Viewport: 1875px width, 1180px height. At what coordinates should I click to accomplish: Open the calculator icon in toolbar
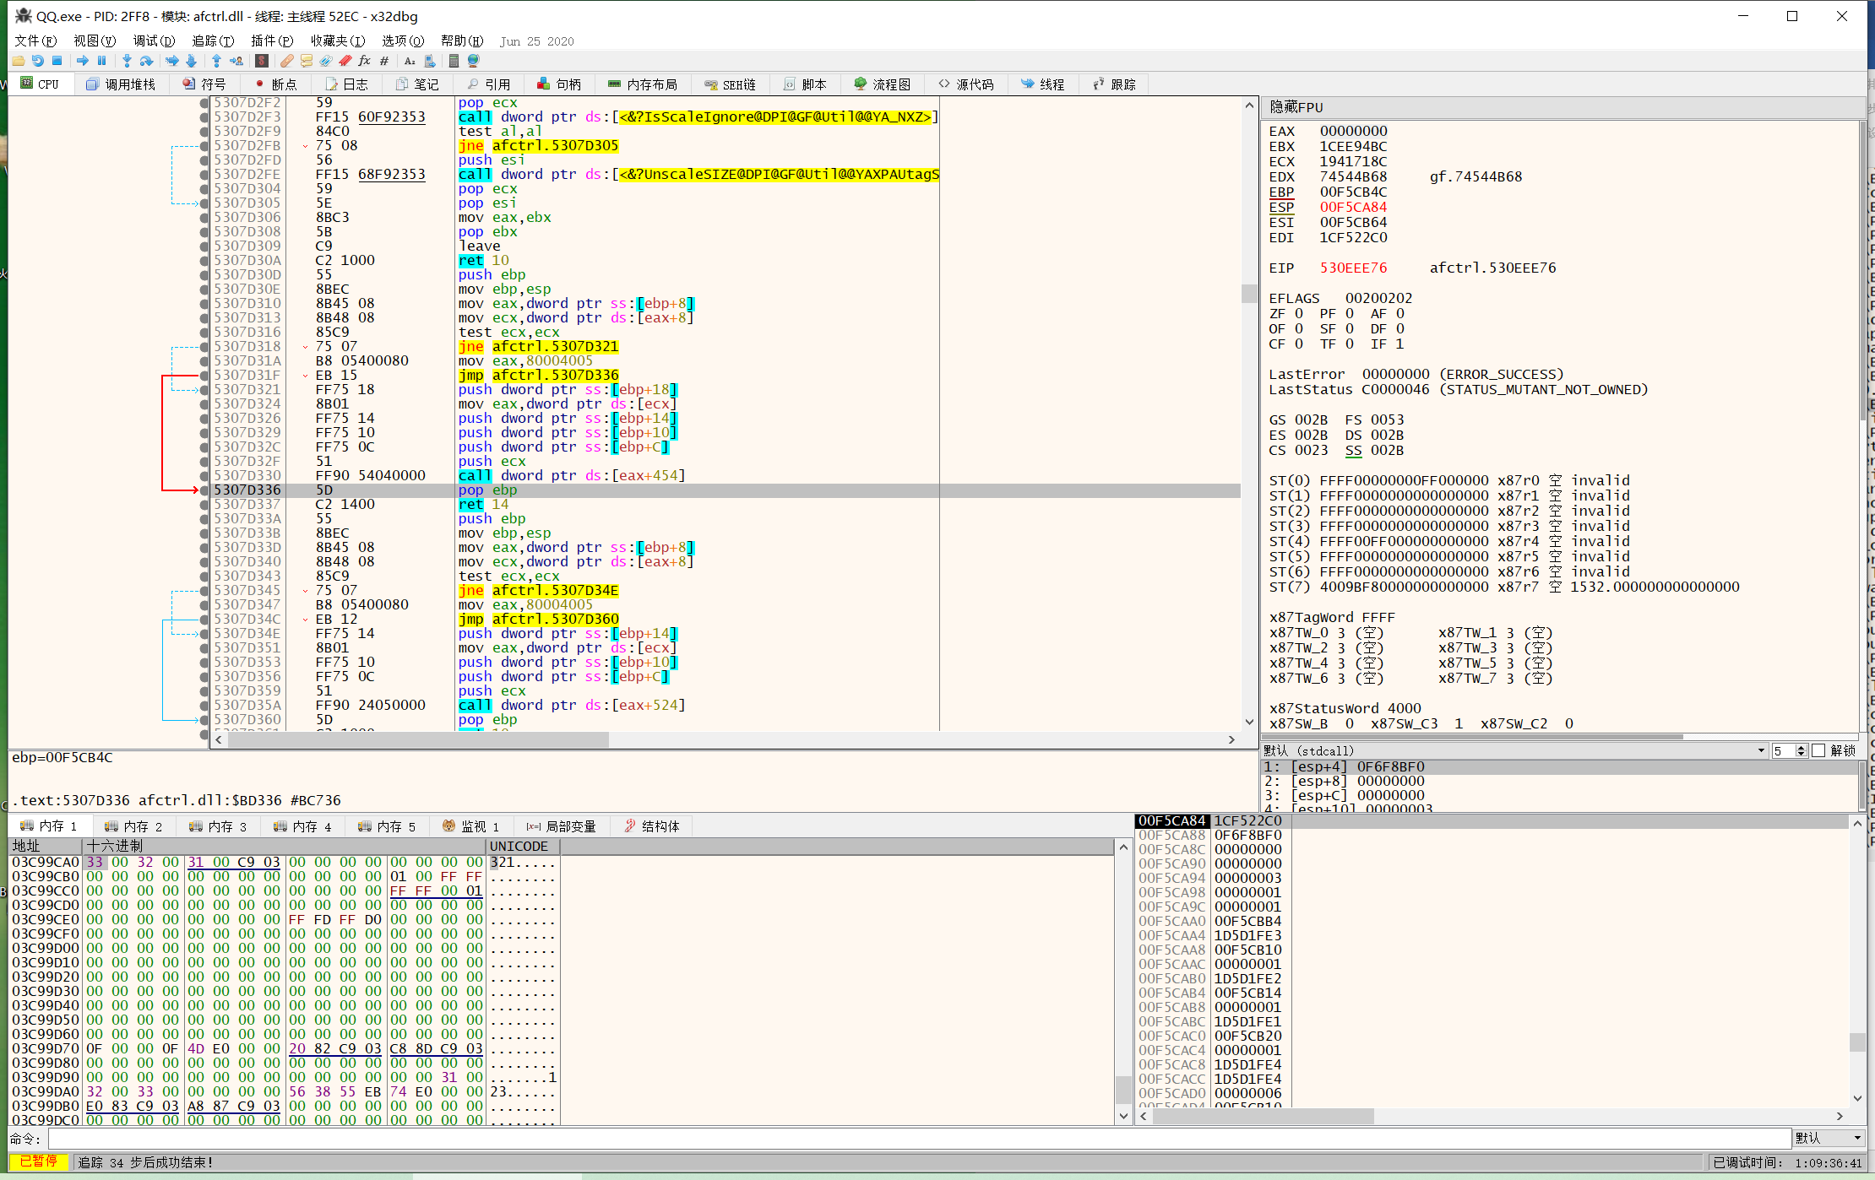pos(454,61)
